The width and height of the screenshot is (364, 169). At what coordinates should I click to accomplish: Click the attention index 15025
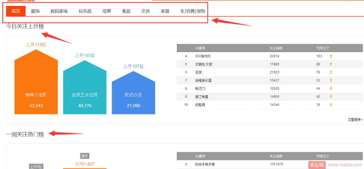point(275,89)
